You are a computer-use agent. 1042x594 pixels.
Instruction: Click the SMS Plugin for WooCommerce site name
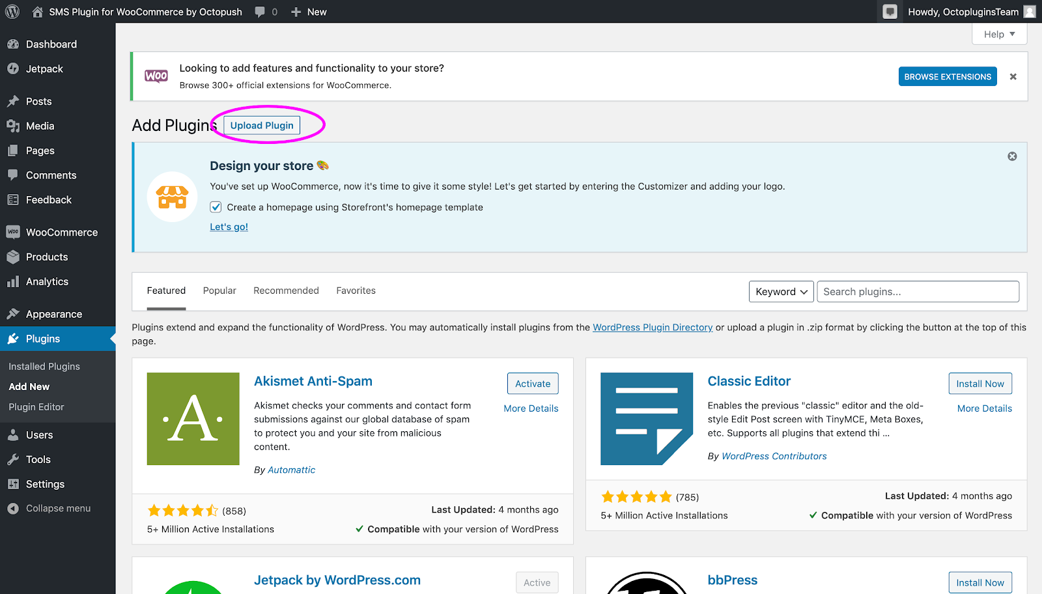(x=145, y=12)
